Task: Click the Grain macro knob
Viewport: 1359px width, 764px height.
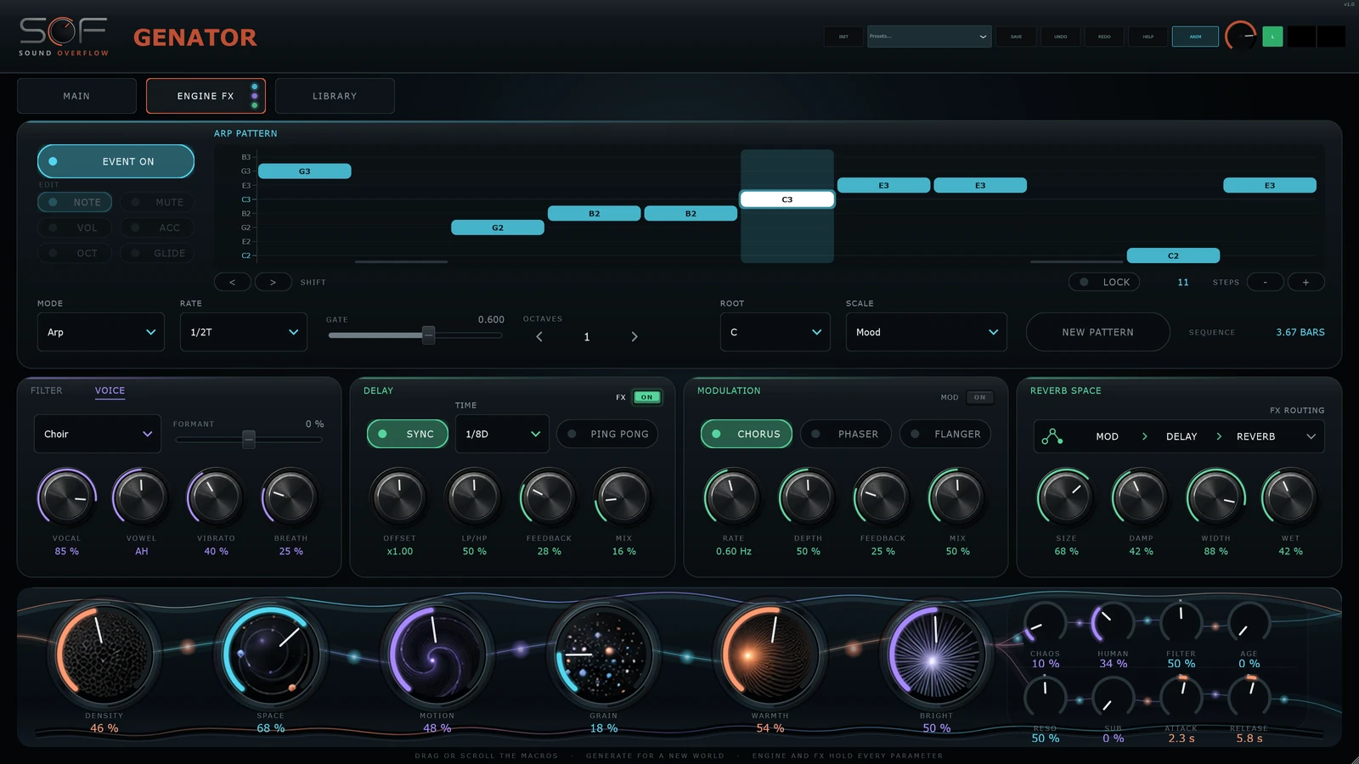Action: point(604,654)
